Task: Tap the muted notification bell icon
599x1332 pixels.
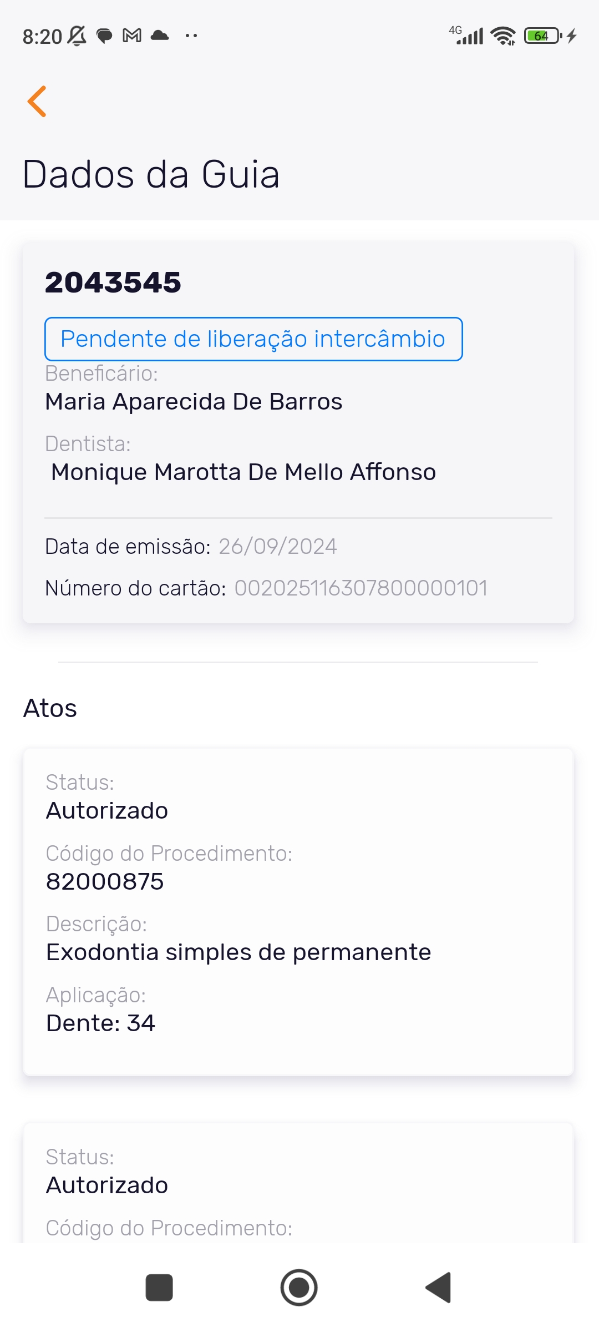Action: (x=77, y=36)
